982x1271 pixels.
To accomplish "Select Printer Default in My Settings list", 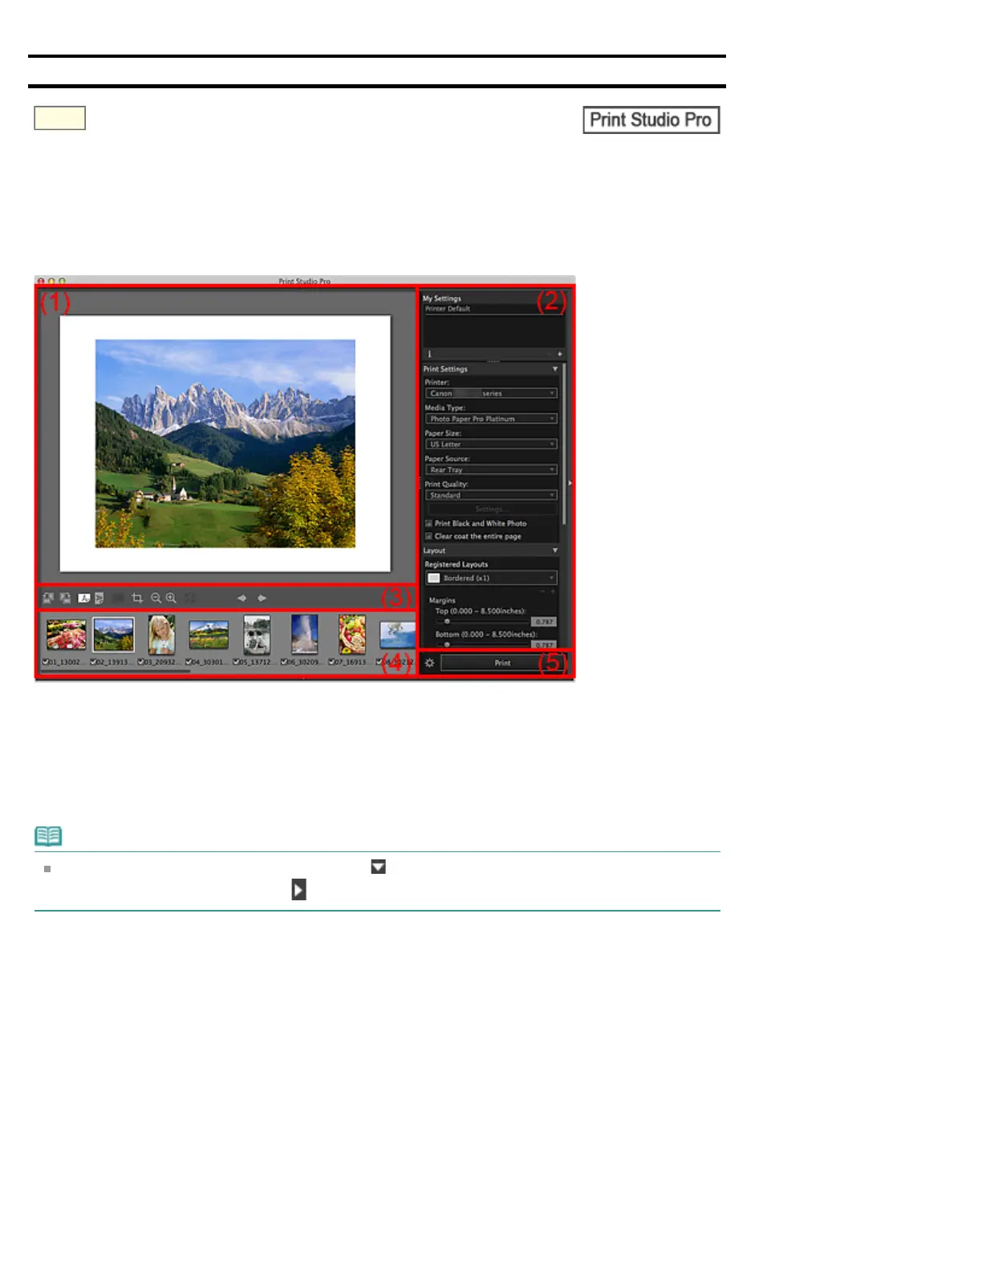I will click(x=493, y=309).
